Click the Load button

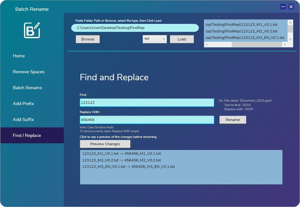(x=182, y=39)
